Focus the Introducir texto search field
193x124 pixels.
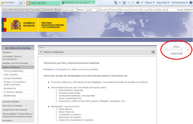tap(69, 10)
